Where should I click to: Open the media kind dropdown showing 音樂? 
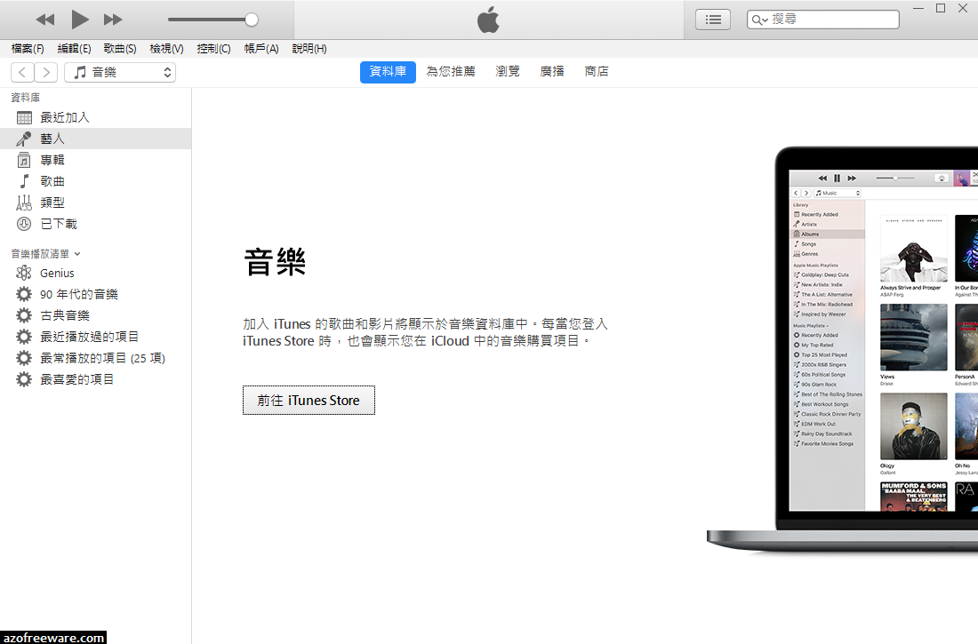pyautogui.click(x=120, y=72)
